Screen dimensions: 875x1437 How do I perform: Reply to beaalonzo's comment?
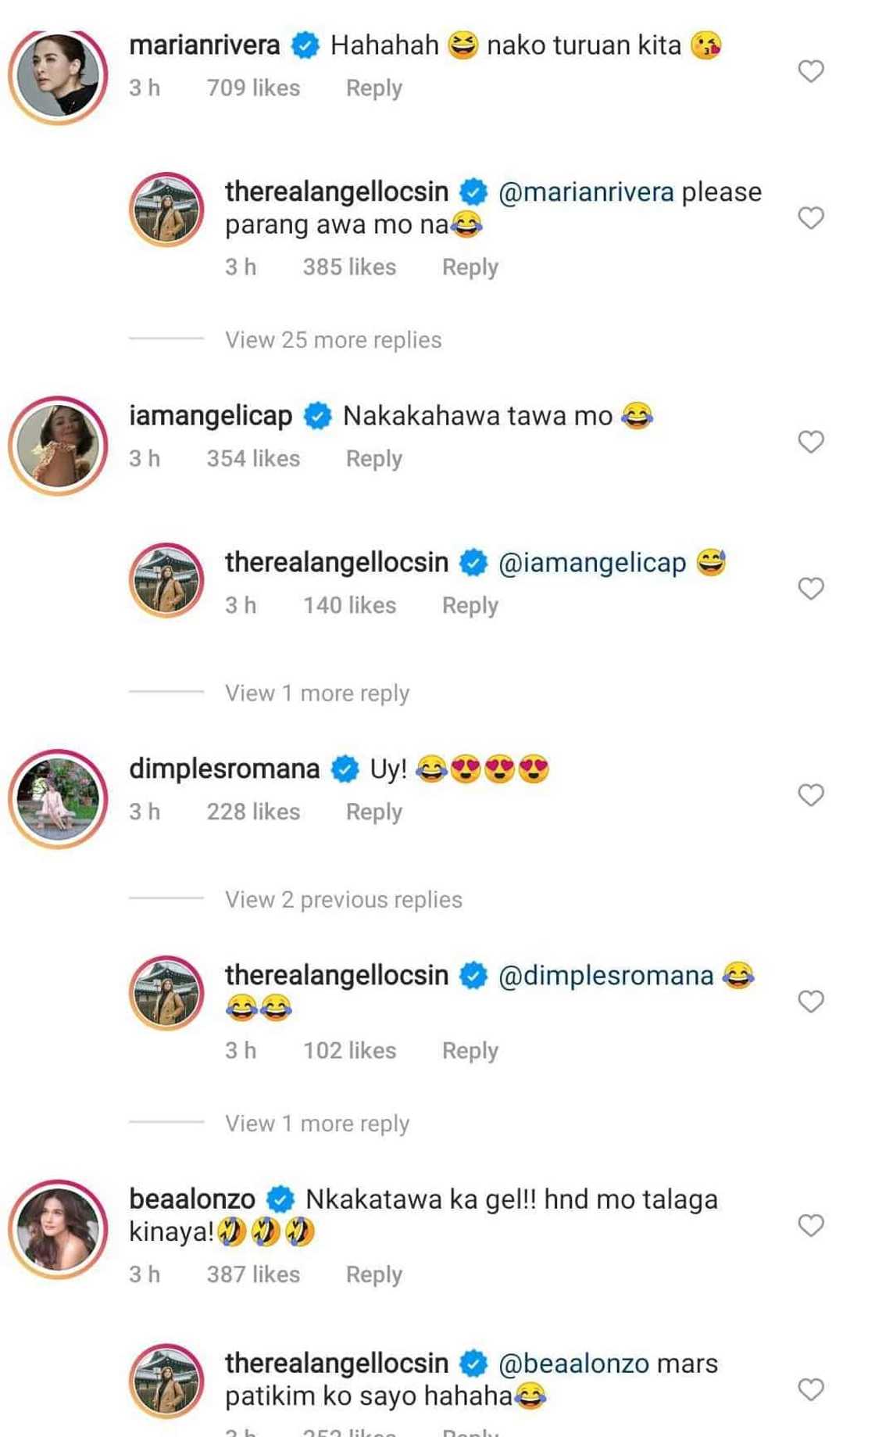(x=373, y=1274)
